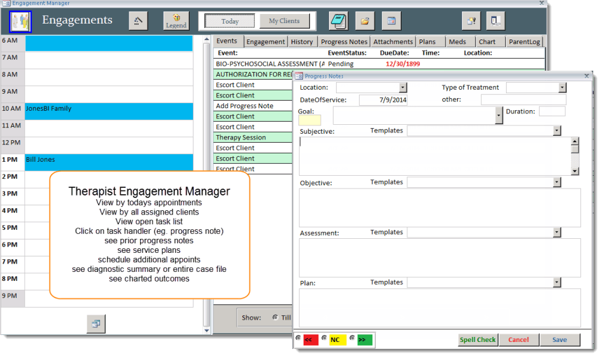Click the Engagements people logo icon
Screen dimensions: 611x356
tap(20, 22)
